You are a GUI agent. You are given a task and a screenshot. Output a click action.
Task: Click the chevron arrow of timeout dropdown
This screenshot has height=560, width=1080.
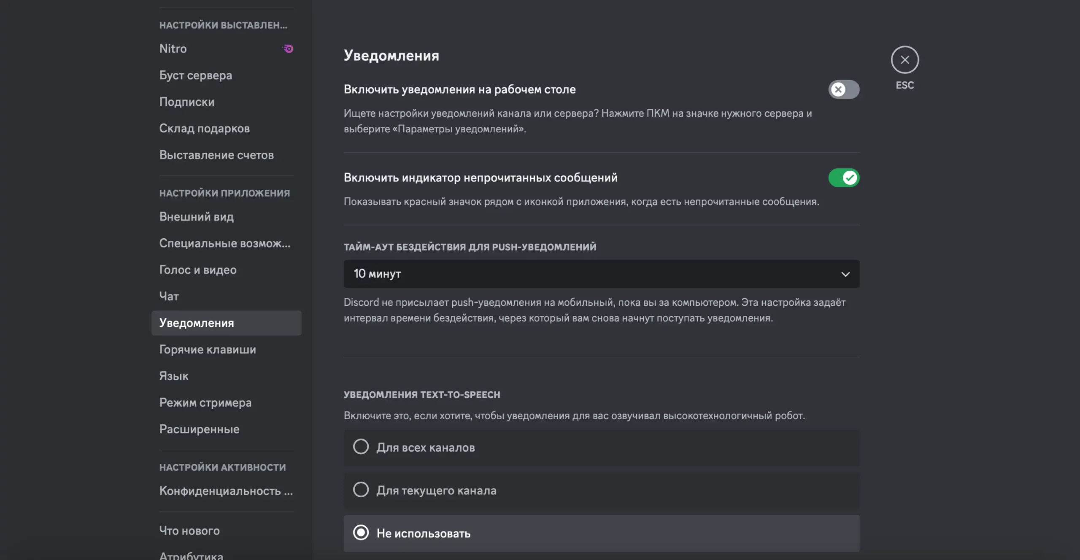click(x=845, y=274)
